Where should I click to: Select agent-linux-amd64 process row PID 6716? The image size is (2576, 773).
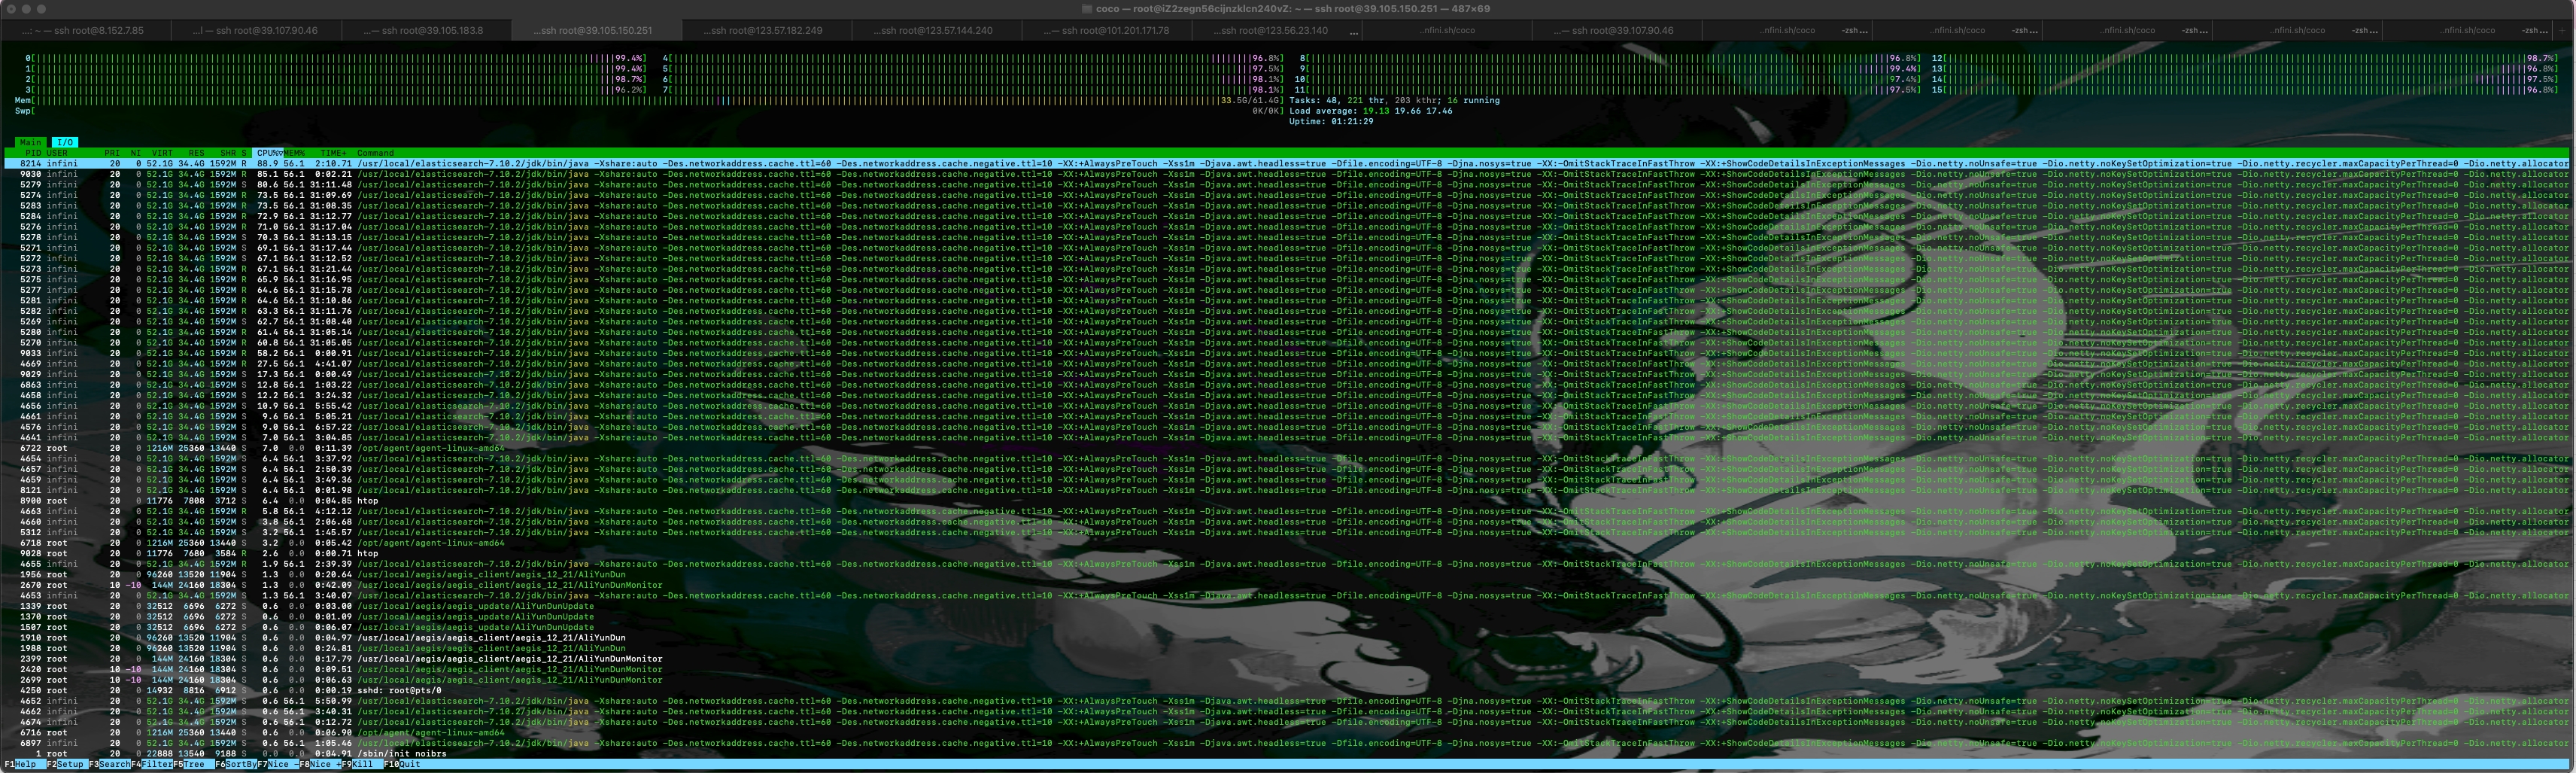1287,732
